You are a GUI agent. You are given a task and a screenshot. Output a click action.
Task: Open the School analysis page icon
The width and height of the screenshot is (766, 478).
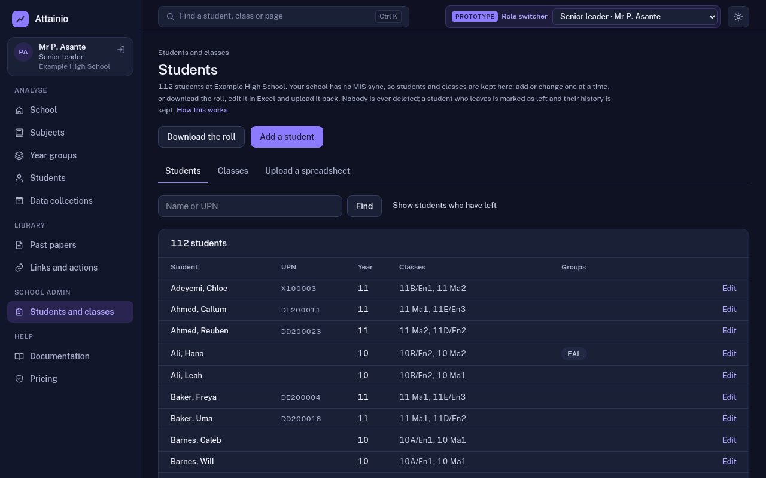19,110
